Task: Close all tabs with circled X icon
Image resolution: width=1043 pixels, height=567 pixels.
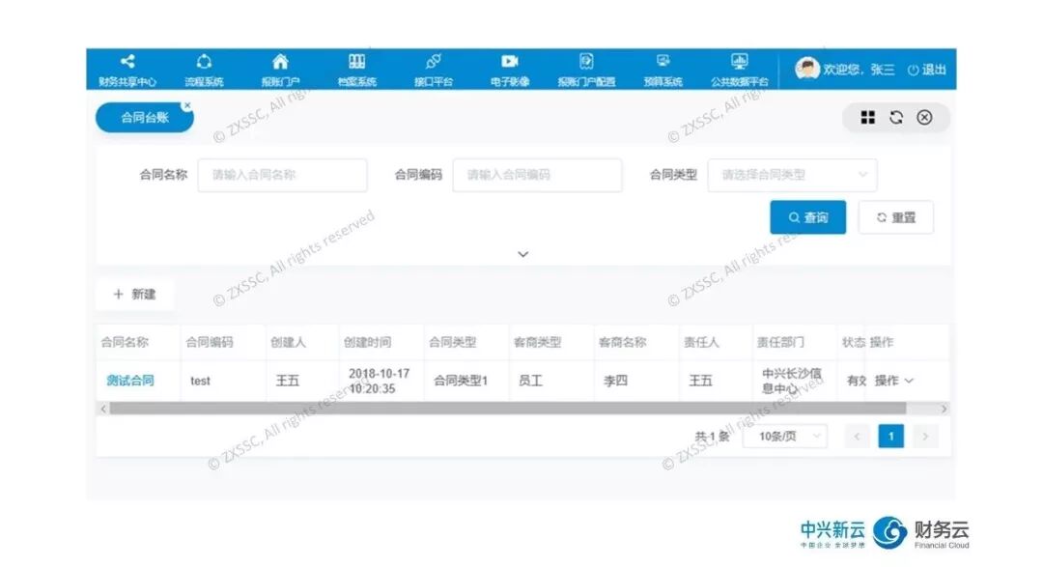Action: [x=924, y=118]
